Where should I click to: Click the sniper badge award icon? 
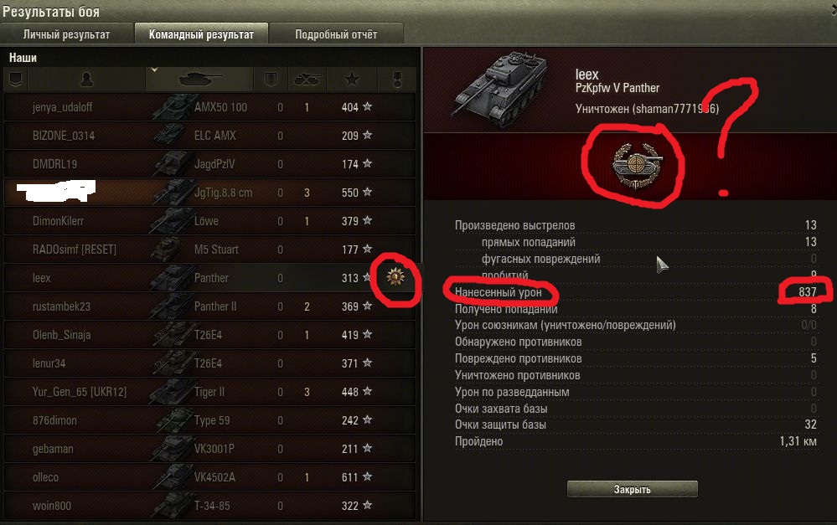click(636, 166)
